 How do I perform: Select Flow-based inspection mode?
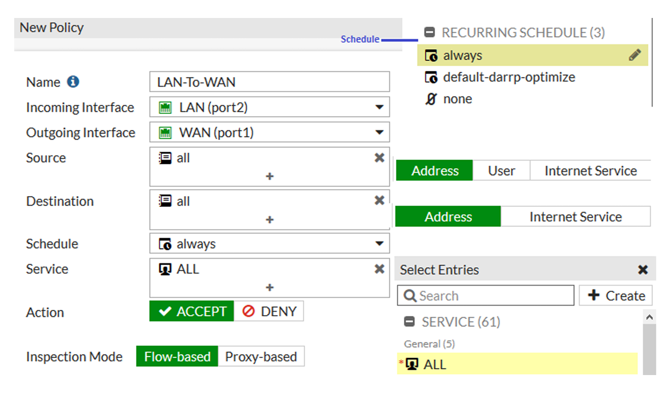coord(177,357)
